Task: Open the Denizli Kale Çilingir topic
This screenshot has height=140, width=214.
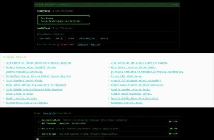Action: coord(19,94)
